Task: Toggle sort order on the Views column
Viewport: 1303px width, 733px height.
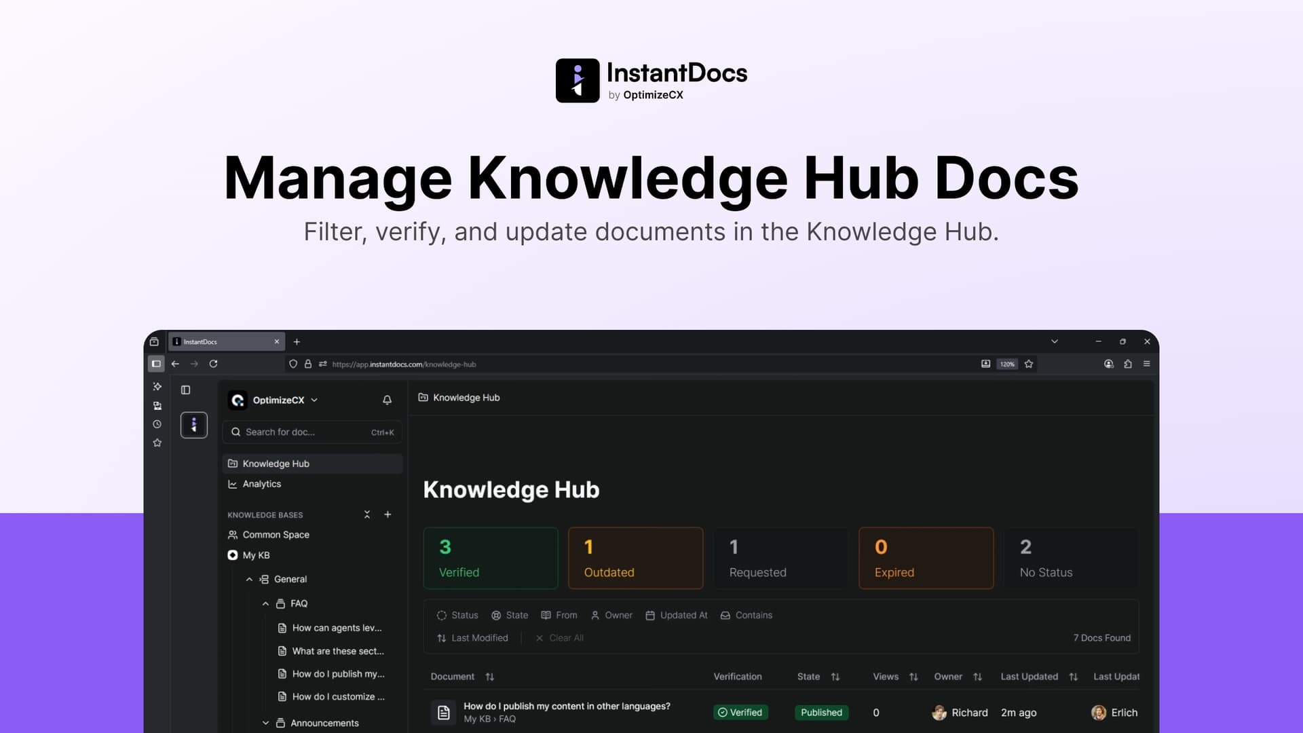Action: pos(914,677)
